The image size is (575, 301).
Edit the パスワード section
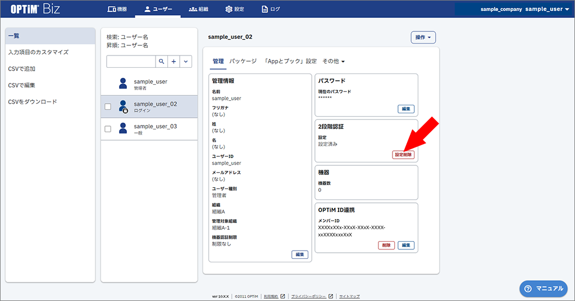(406, 109)
